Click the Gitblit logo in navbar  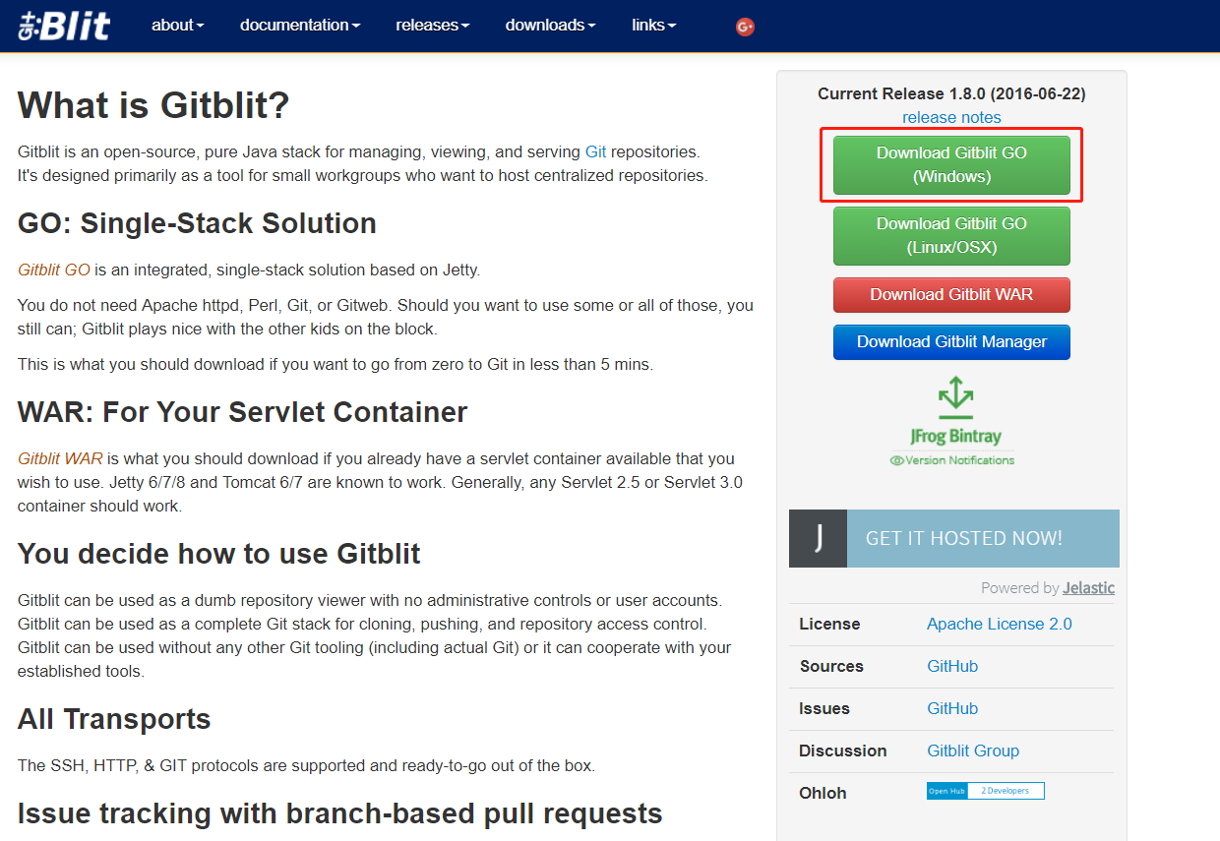65,26
